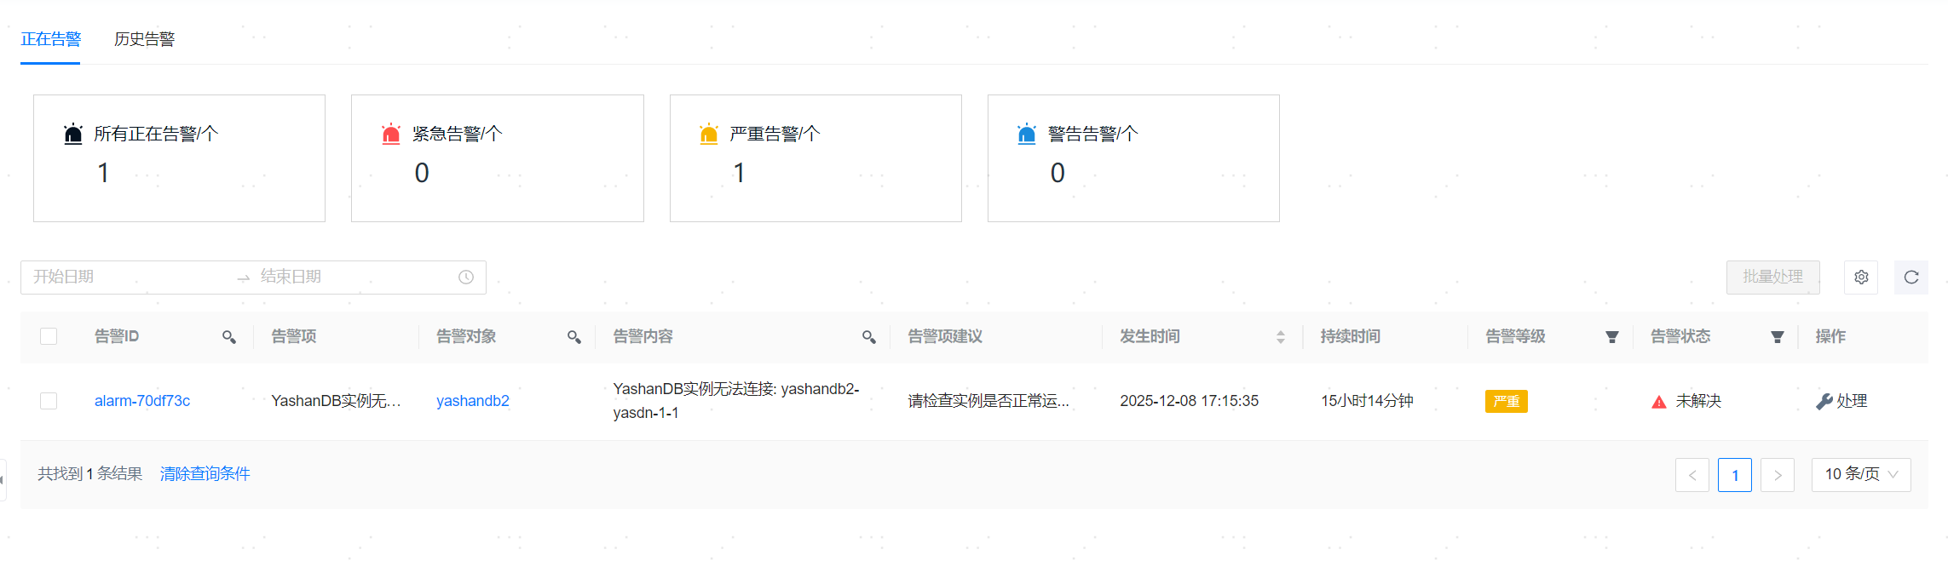Click the sort arrows on 发生时间 column
The image size is (1948, 578).
1280,337
